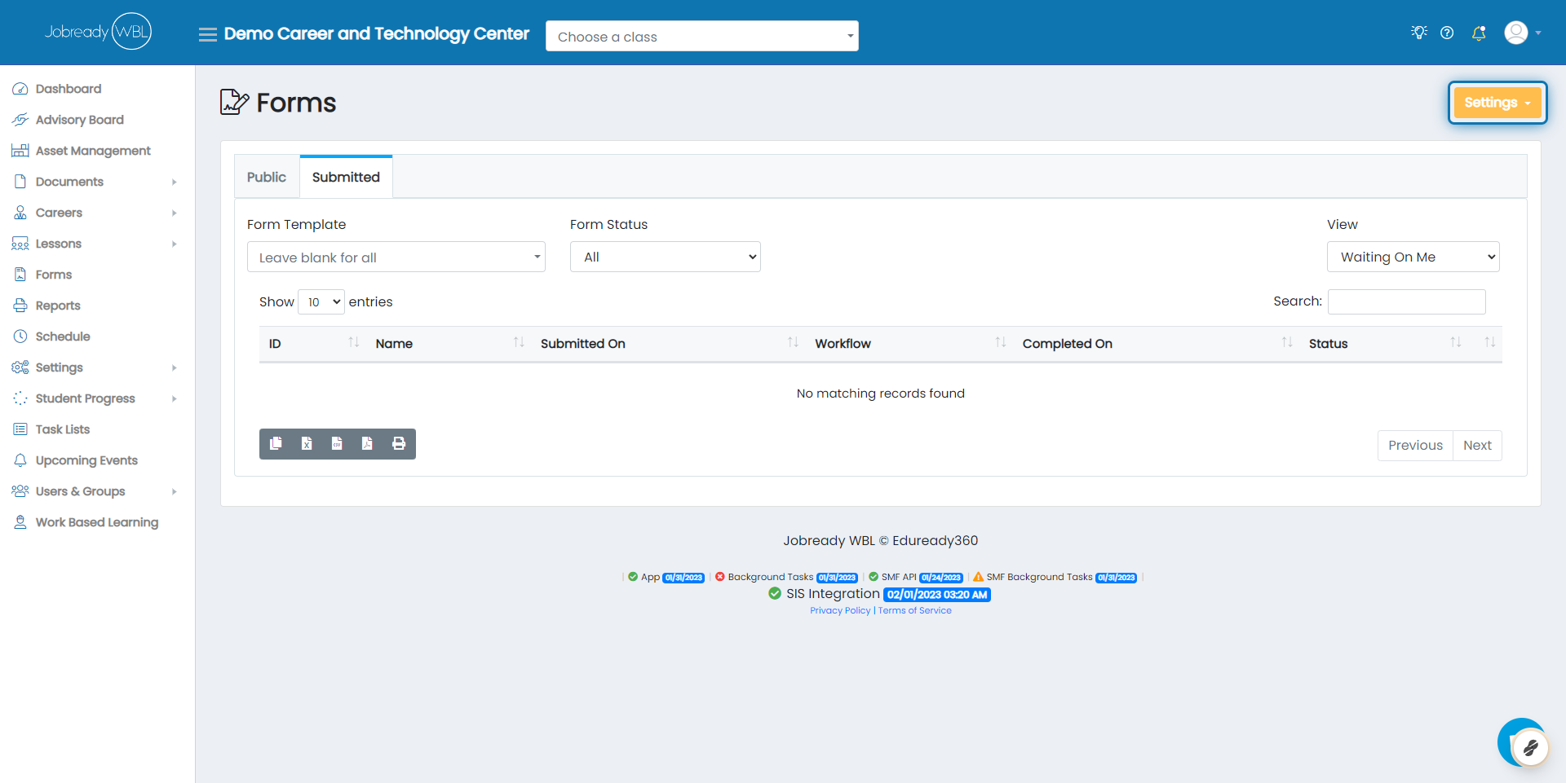Click the Previous pagination button

pyautogui.click(x=1415, y=446)
